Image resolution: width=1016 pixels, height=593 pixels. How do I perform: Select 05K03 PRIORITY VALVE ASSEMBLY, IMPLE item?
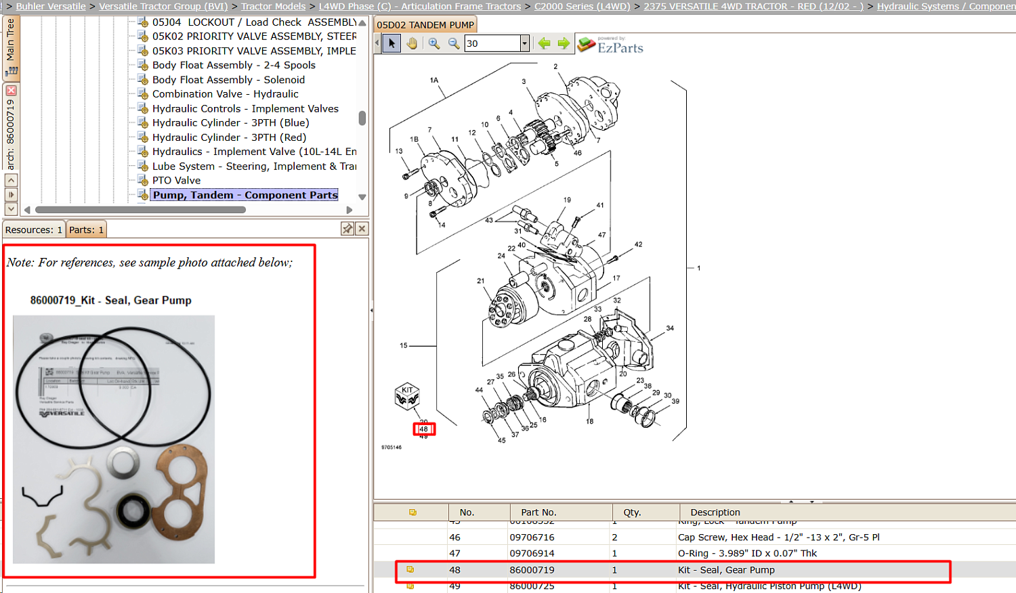click(x=254, y=51)
